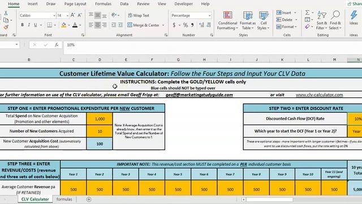
Task: Apply the Font Color letter A
Action: pos(75,25)
